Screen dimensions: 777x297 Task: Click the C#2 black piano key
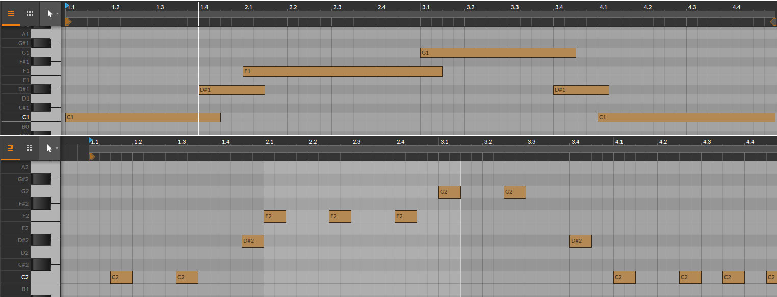click(x=42, y=265)
